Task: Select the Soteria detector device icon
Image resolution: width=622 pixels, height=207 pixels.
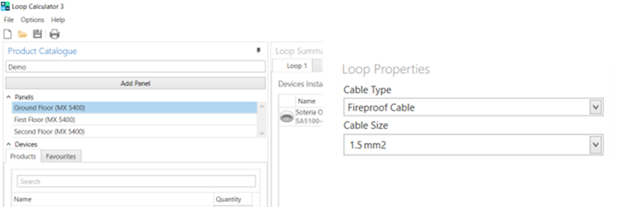Action: tap(286, 117)
